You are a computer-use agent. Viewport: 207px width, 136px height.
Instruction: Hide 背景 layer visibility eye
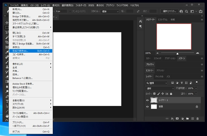point(147,106)
